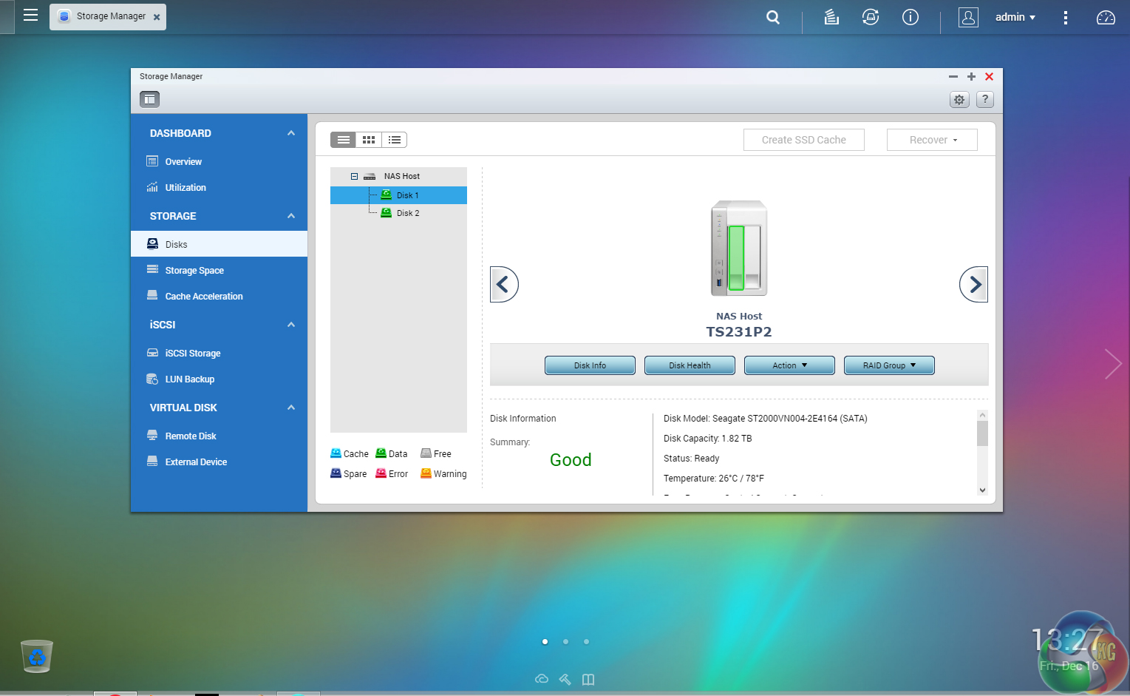
Task: Toggle the sidebar panel layout button
Action: [x=150, y=99]
